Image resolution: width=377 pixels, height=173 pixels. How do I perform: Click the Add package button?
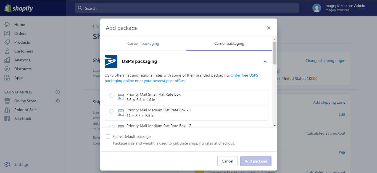point(256,161)
